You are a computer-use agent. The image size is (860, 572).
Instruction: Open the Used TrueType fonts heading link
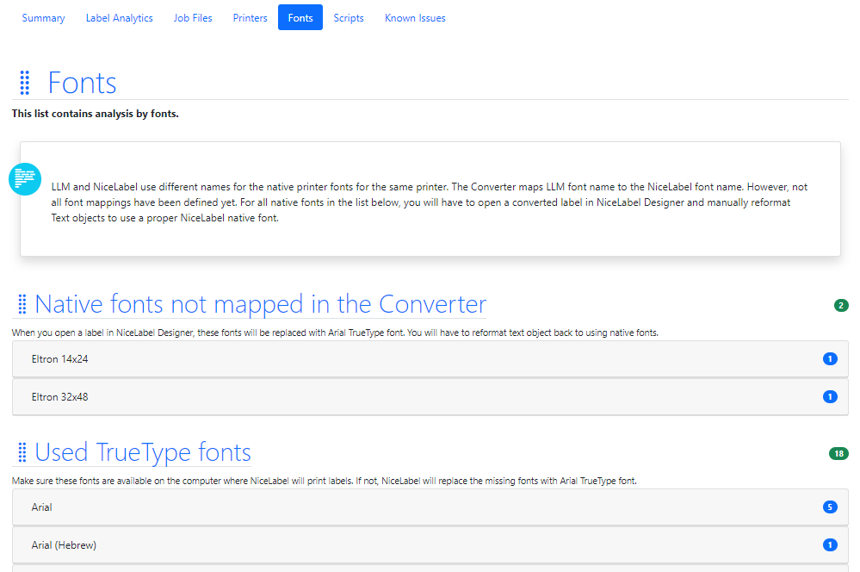(143, 452)
